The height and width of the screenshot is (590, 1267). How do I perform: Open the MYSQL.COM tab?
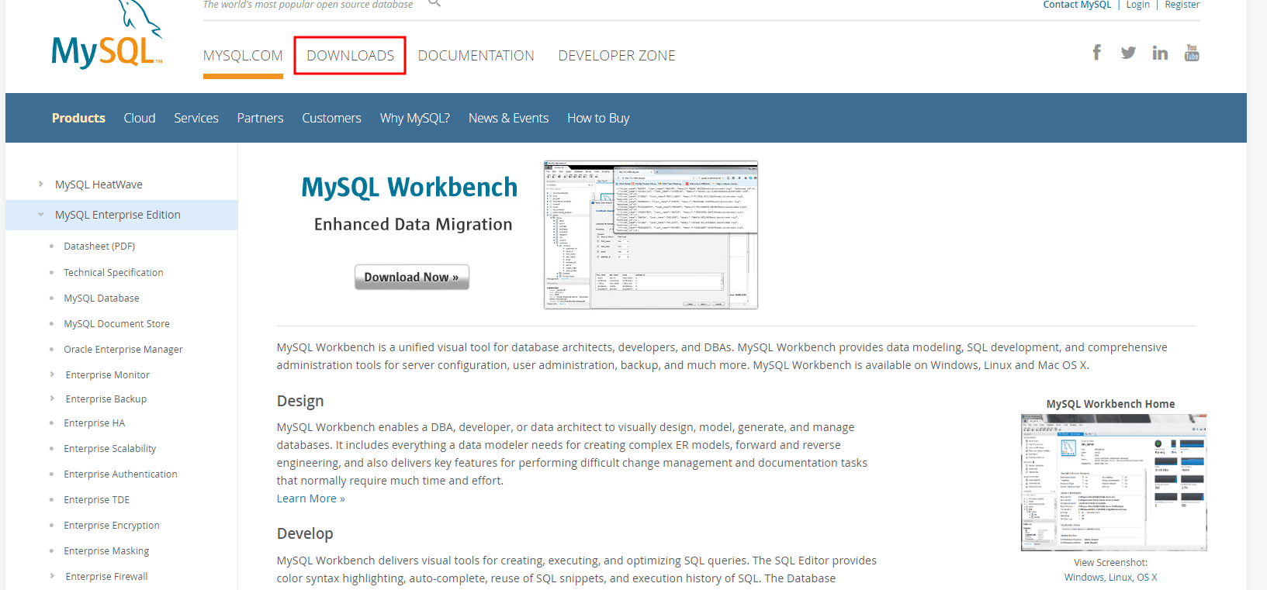coord(243,56)
